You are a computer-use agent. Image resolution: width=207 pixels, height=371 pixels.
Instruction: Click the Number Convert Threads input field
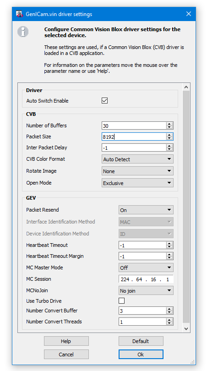(142, 322)
